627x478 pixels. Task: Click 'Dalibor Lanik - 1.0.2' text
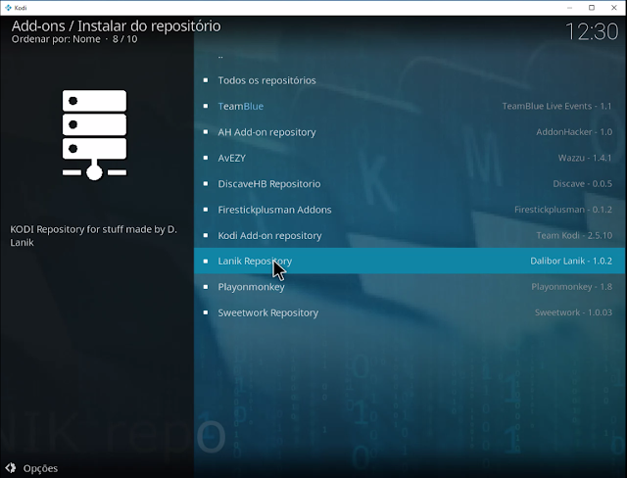click(x=571, y=261)
